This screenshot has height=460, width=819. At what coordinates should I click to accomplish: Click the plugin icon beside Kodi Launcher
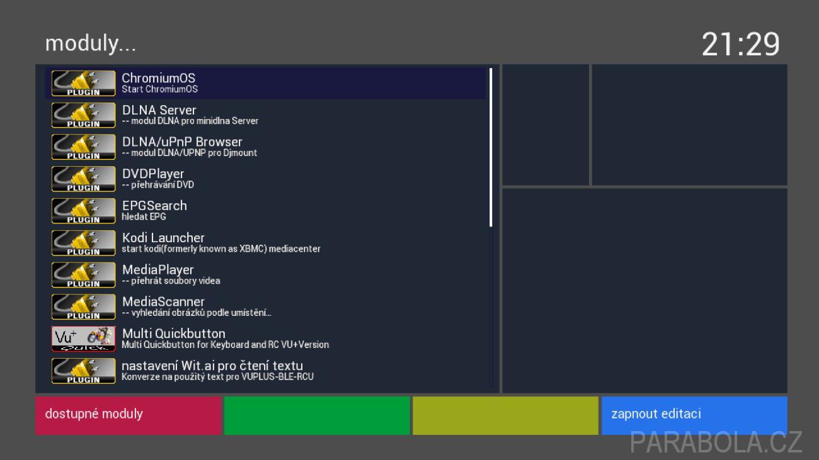[83, 243]
